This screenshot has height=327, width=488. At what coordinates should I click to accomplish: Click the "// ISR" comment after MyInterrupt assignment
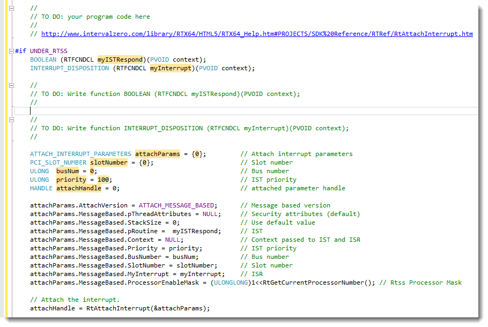pyautogui.click(x=252, y=274)
